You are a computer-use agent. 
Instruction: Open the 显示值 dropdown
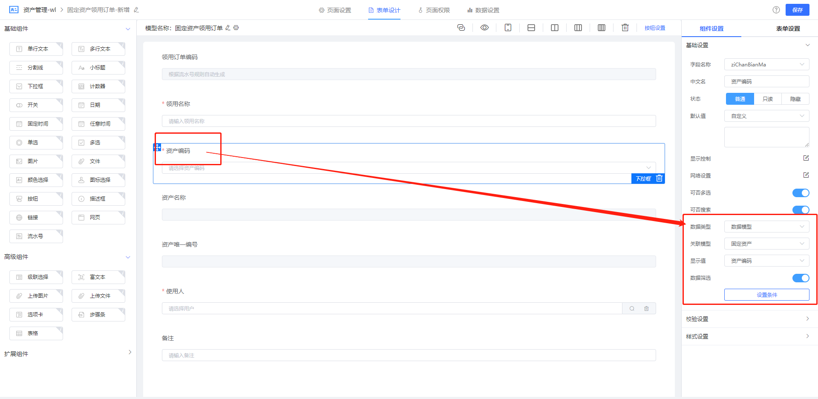pyautogui.click(x=766, y=261)
